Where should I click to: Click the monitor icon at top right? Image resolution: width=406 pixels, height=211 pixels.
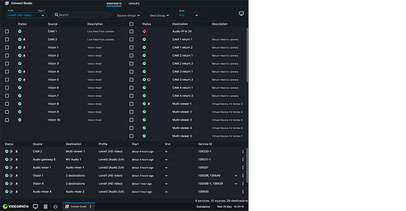click(x=241, y=14)
